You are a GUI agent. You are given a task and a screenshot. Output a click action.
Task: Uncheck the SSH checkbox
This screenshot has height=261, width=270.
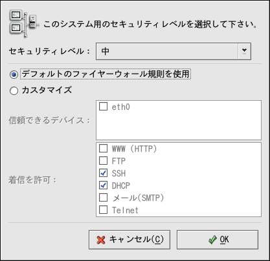point(104,173)
